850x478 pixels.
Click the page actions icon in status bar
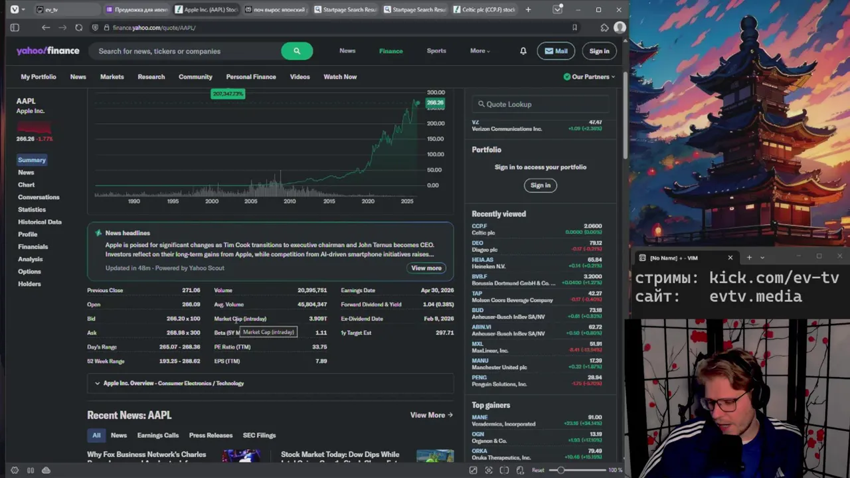click(x=520, y=470)
